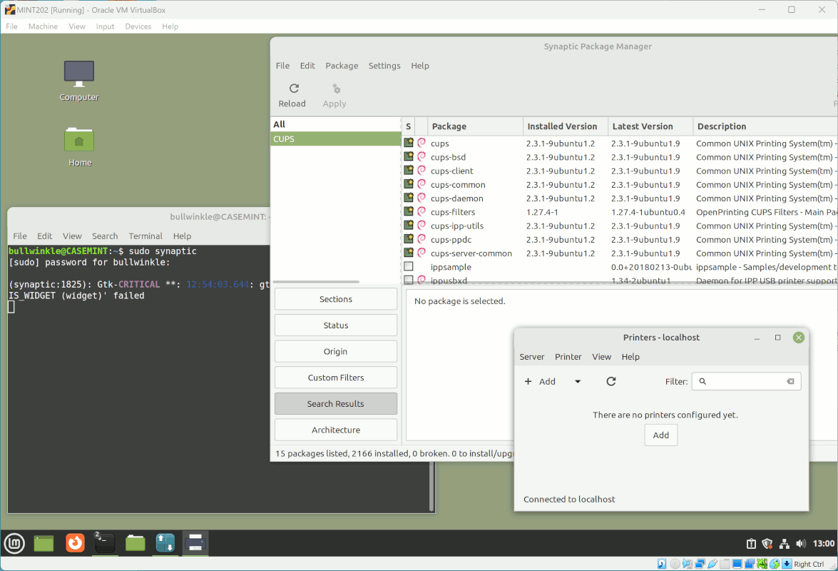Open the Settings menu in Synaptic
Image resolution: width=838 pixels, height=571 pixels.
384,66
